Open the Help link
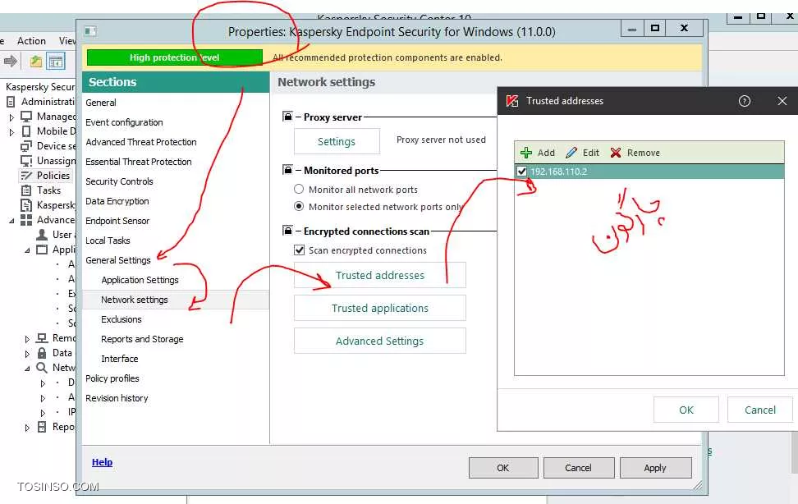 click(x=102, y=462)
